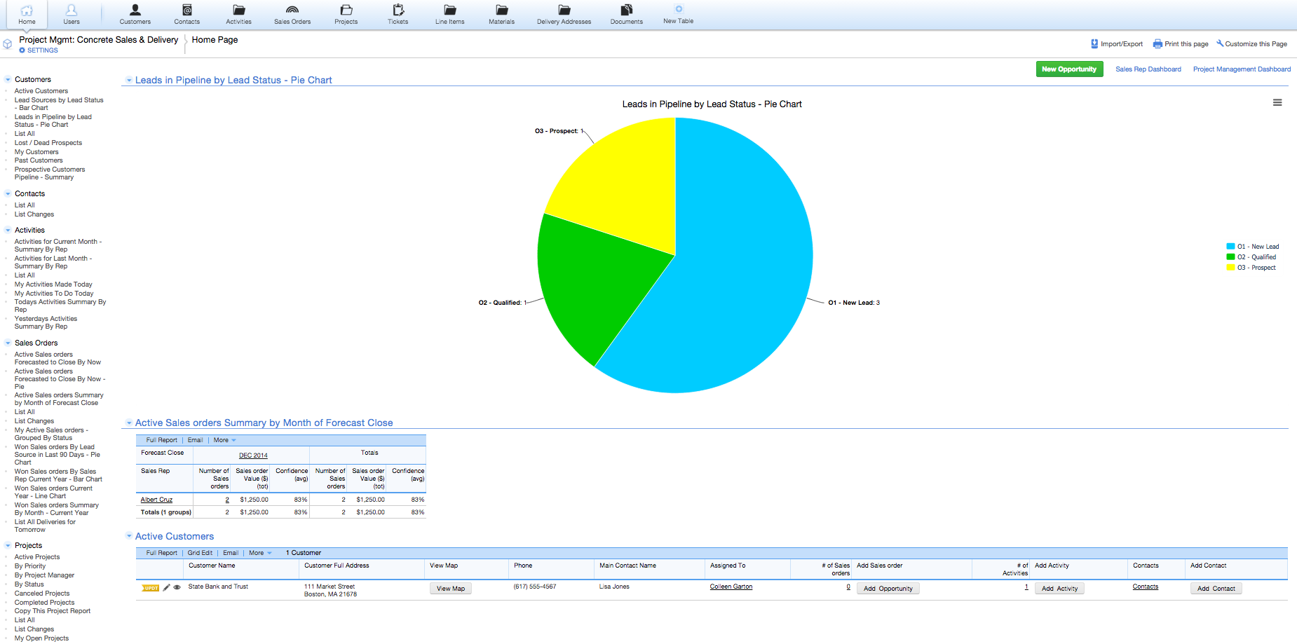Viewport: 1297px width, 644px height.
Task: Open Active Customers in sidebar
Action: [41, 91]
